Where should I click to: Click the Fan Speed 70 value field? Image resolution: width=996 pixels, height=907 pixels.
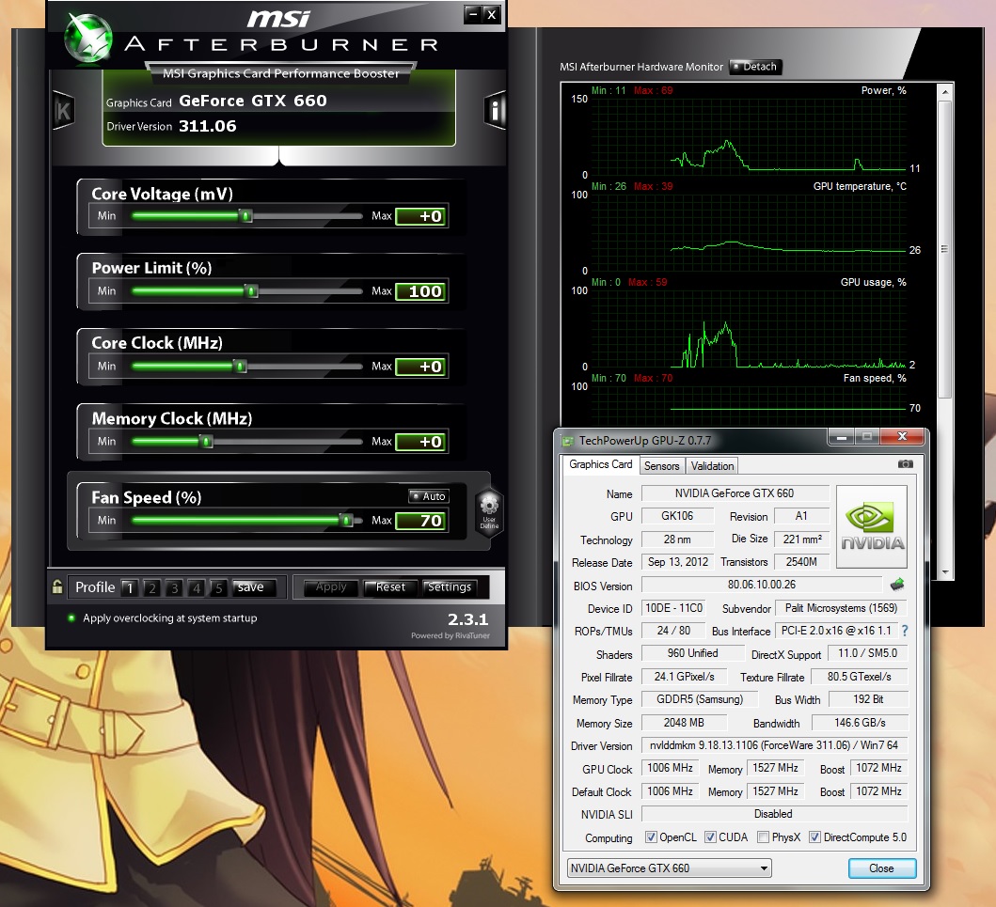[421, 521]
